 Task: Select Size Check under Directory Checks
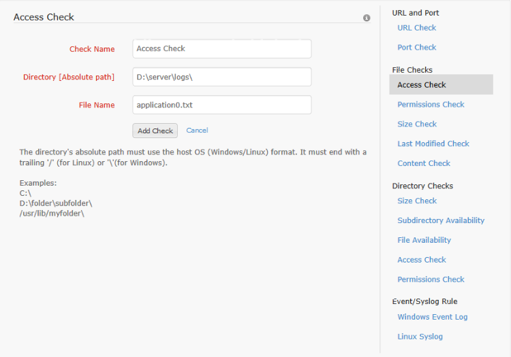417,201
